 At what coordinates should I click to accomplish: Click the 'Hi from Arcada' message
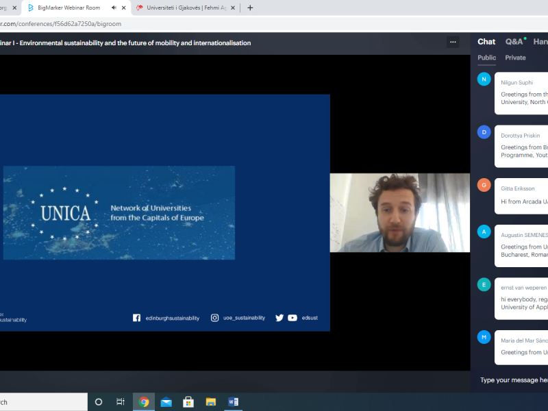click(524, 201)
